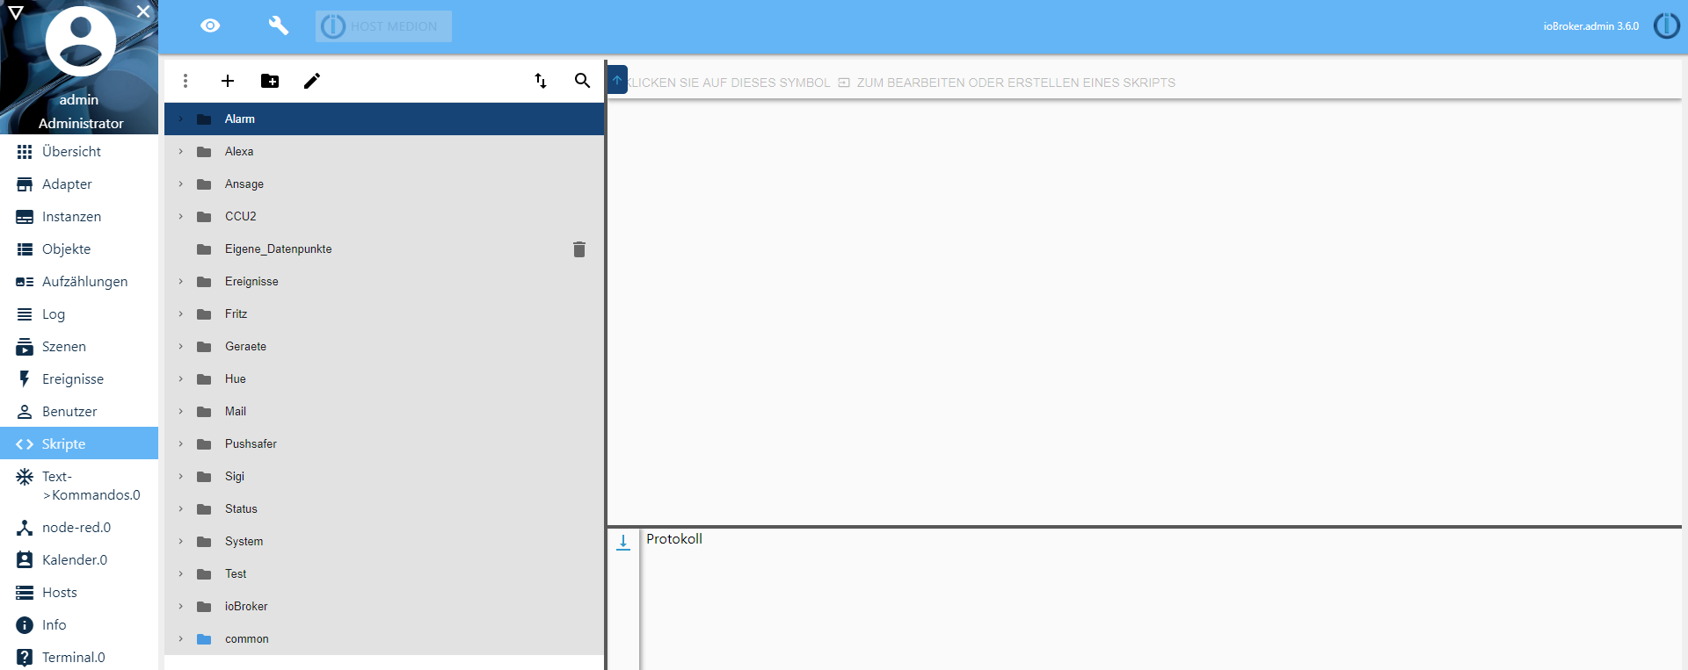The width and height of the screenshot is (1688, 670).
Task: Open the three-dot scripts menu
Action: coord(186,81)
